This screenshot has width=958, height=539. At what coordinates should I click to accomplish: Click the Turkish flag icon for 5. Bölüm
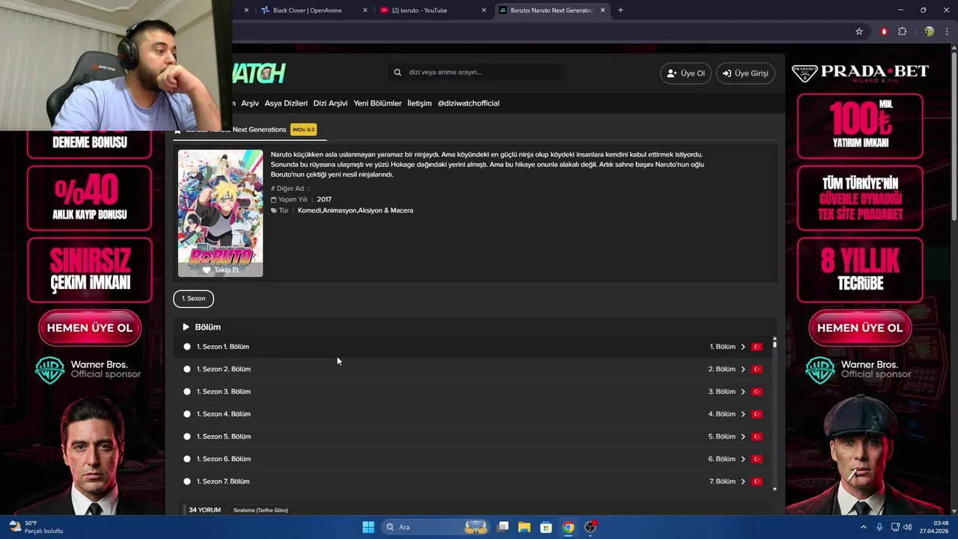click(x=757, y=436)
